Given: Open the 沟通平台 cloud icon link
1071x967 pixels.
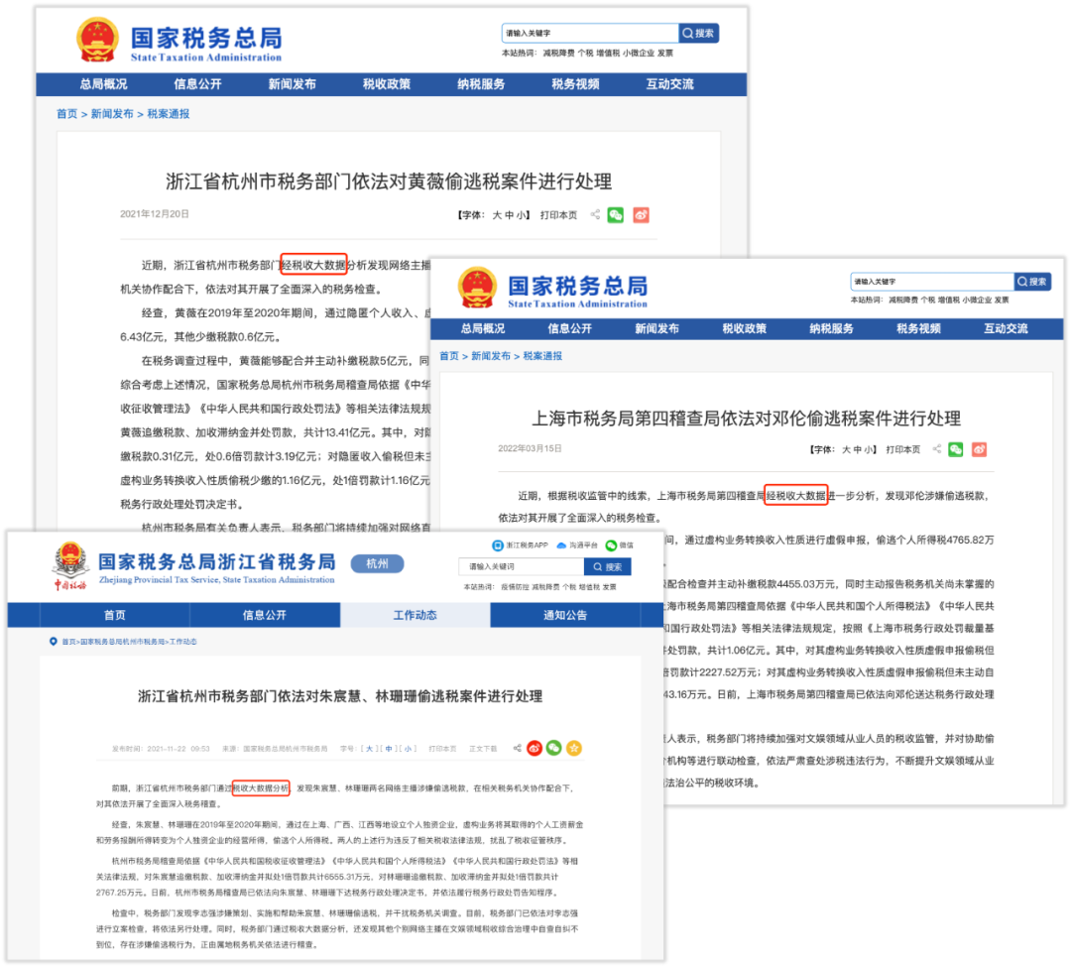Looking at the screenshot, I should (577, 544).
